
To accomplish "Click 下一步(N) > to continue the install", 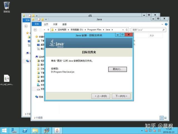I will point(121,96).
